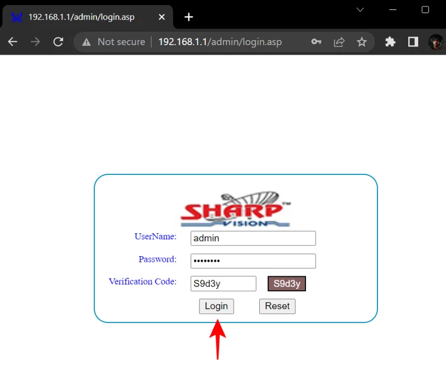Click the UserName label text

[156, 236]
